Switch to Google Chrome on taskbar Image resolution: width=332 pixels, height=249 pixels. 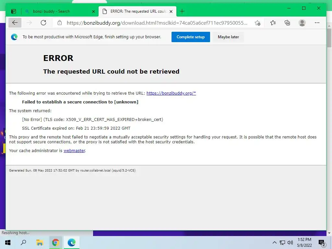(x=55, y=243)
